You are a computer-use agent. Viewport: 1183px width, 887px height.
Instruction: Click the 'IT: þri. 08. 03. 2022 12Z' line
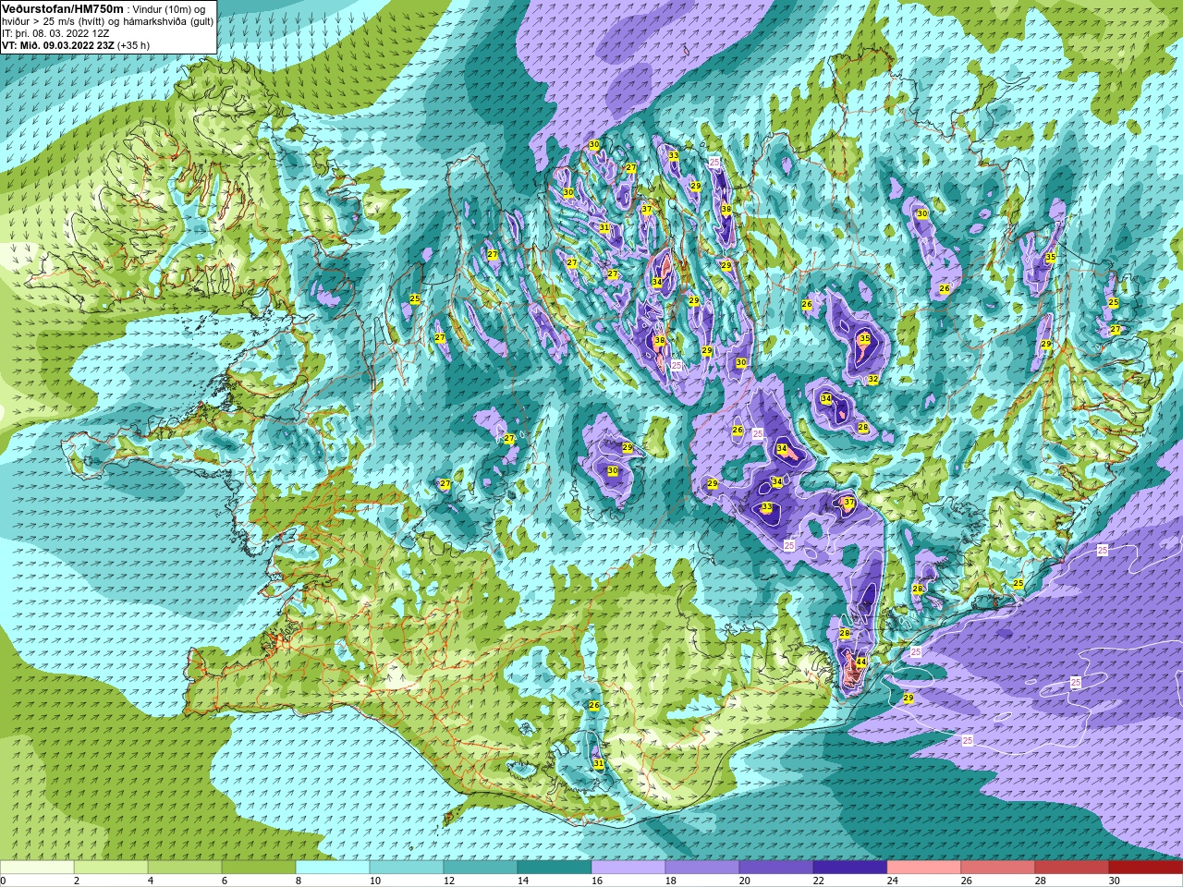55,32
